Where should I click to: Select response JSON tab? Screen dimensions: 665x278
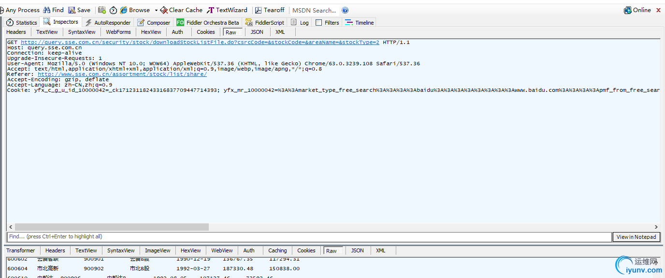358,250
